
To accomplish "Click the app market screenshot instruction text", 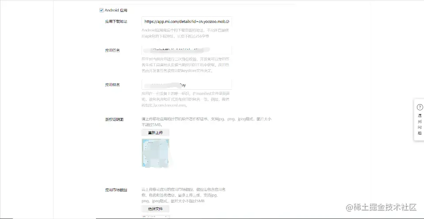I will click(184, 196).
